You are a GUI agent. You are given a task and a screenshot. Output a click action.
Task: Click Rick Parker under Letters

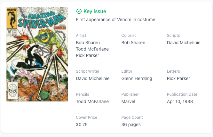[x=178, y=78]
